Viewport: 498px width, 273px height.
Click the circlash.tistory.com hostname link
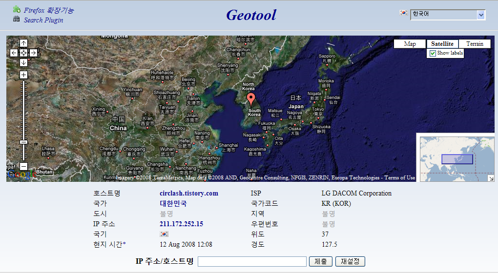(189, 193)
